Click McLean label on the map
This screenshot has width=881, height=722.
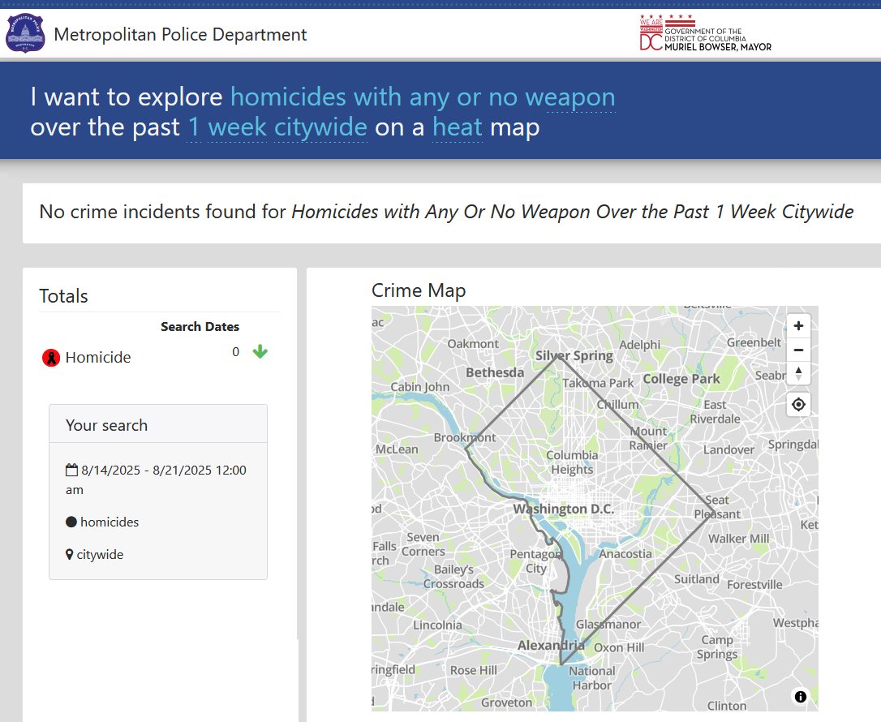[x=397, y=449]
